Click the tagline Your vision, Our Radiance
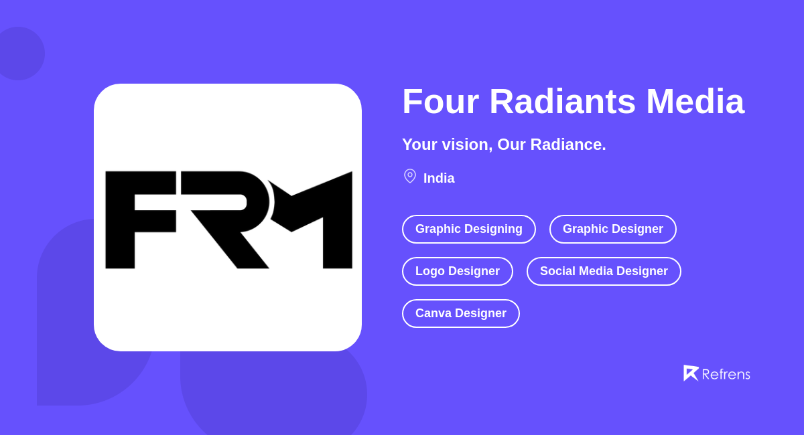Image resolution: width=804 pixels, height=435 pixels. [x=504, y=144]
